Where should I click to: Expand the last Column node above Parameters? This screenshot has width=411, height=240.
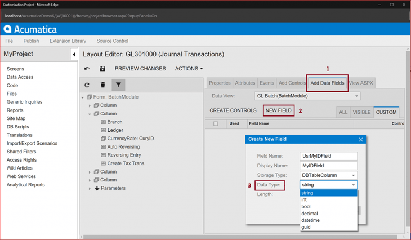point(90,180)
